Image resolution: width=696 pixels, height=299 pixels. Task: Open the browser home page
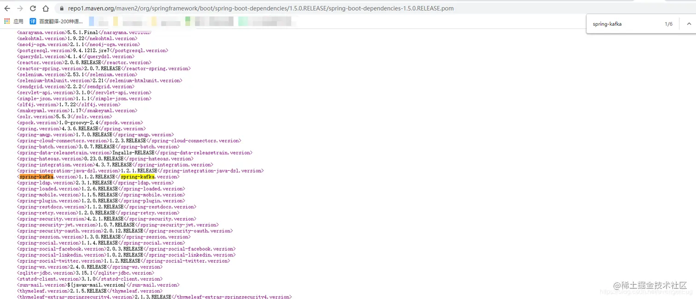[x=46, y=9]
